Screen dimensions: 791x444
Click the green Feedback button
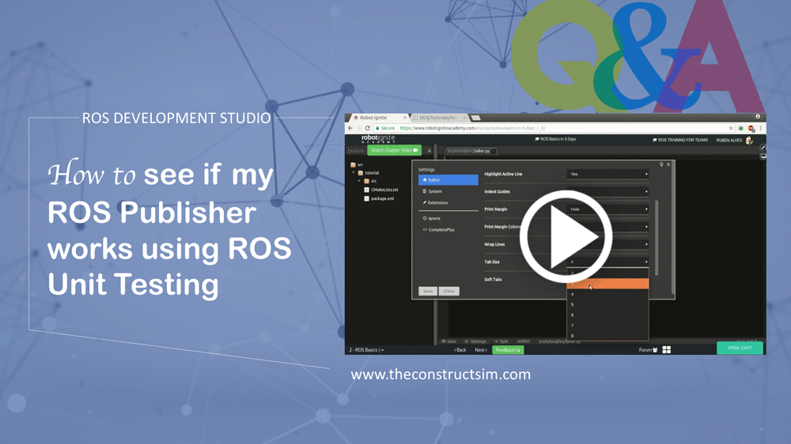[508, 350]
